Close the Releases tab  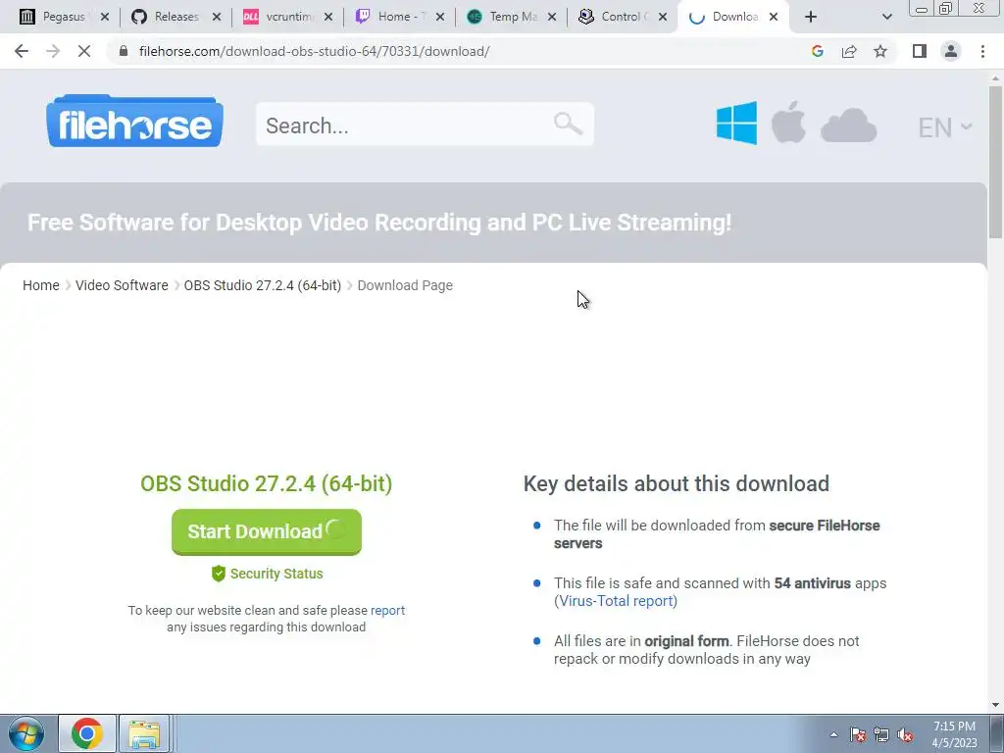(x=217, y=17)
